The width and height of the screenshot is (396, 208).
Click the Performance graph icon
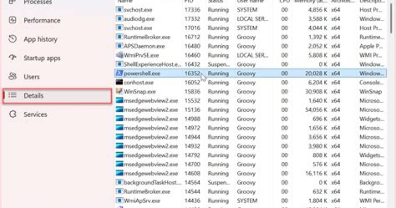[12, 20]
